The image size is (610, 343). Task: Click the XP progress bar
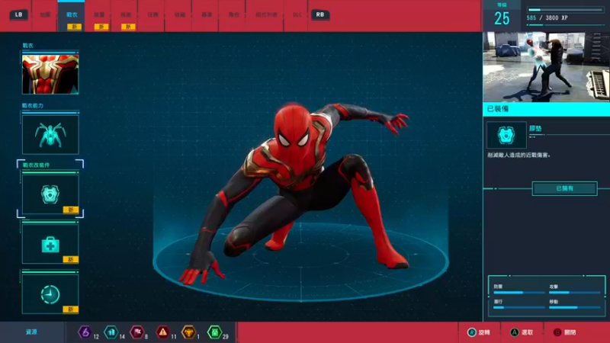(x=565, y=10)
